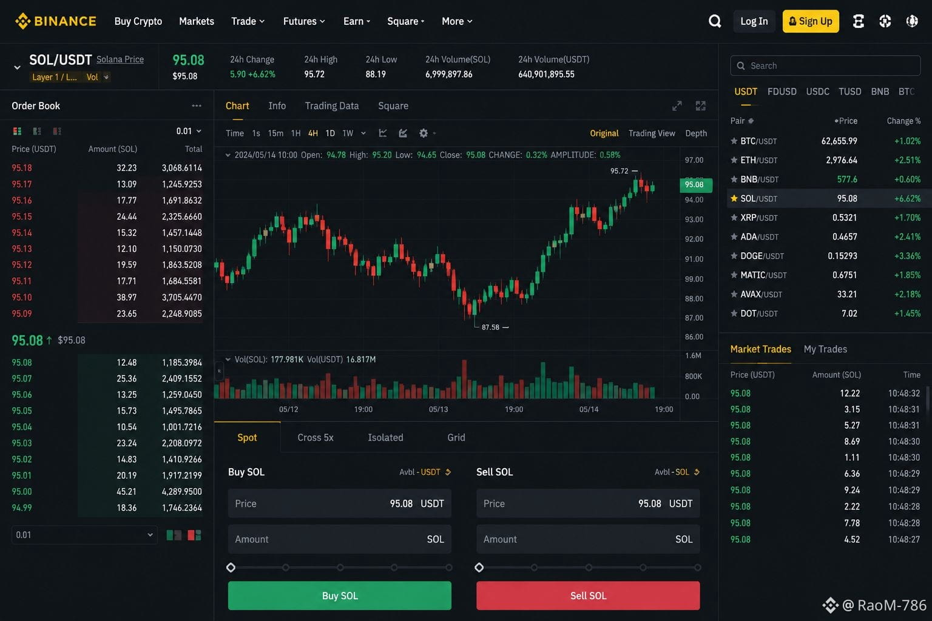Show sell orders only view icon
The width and height of the screenshot is (932, 621).
pos(57,131)
